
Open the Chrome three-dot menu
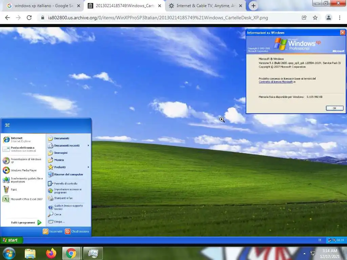tap(340, 18)
